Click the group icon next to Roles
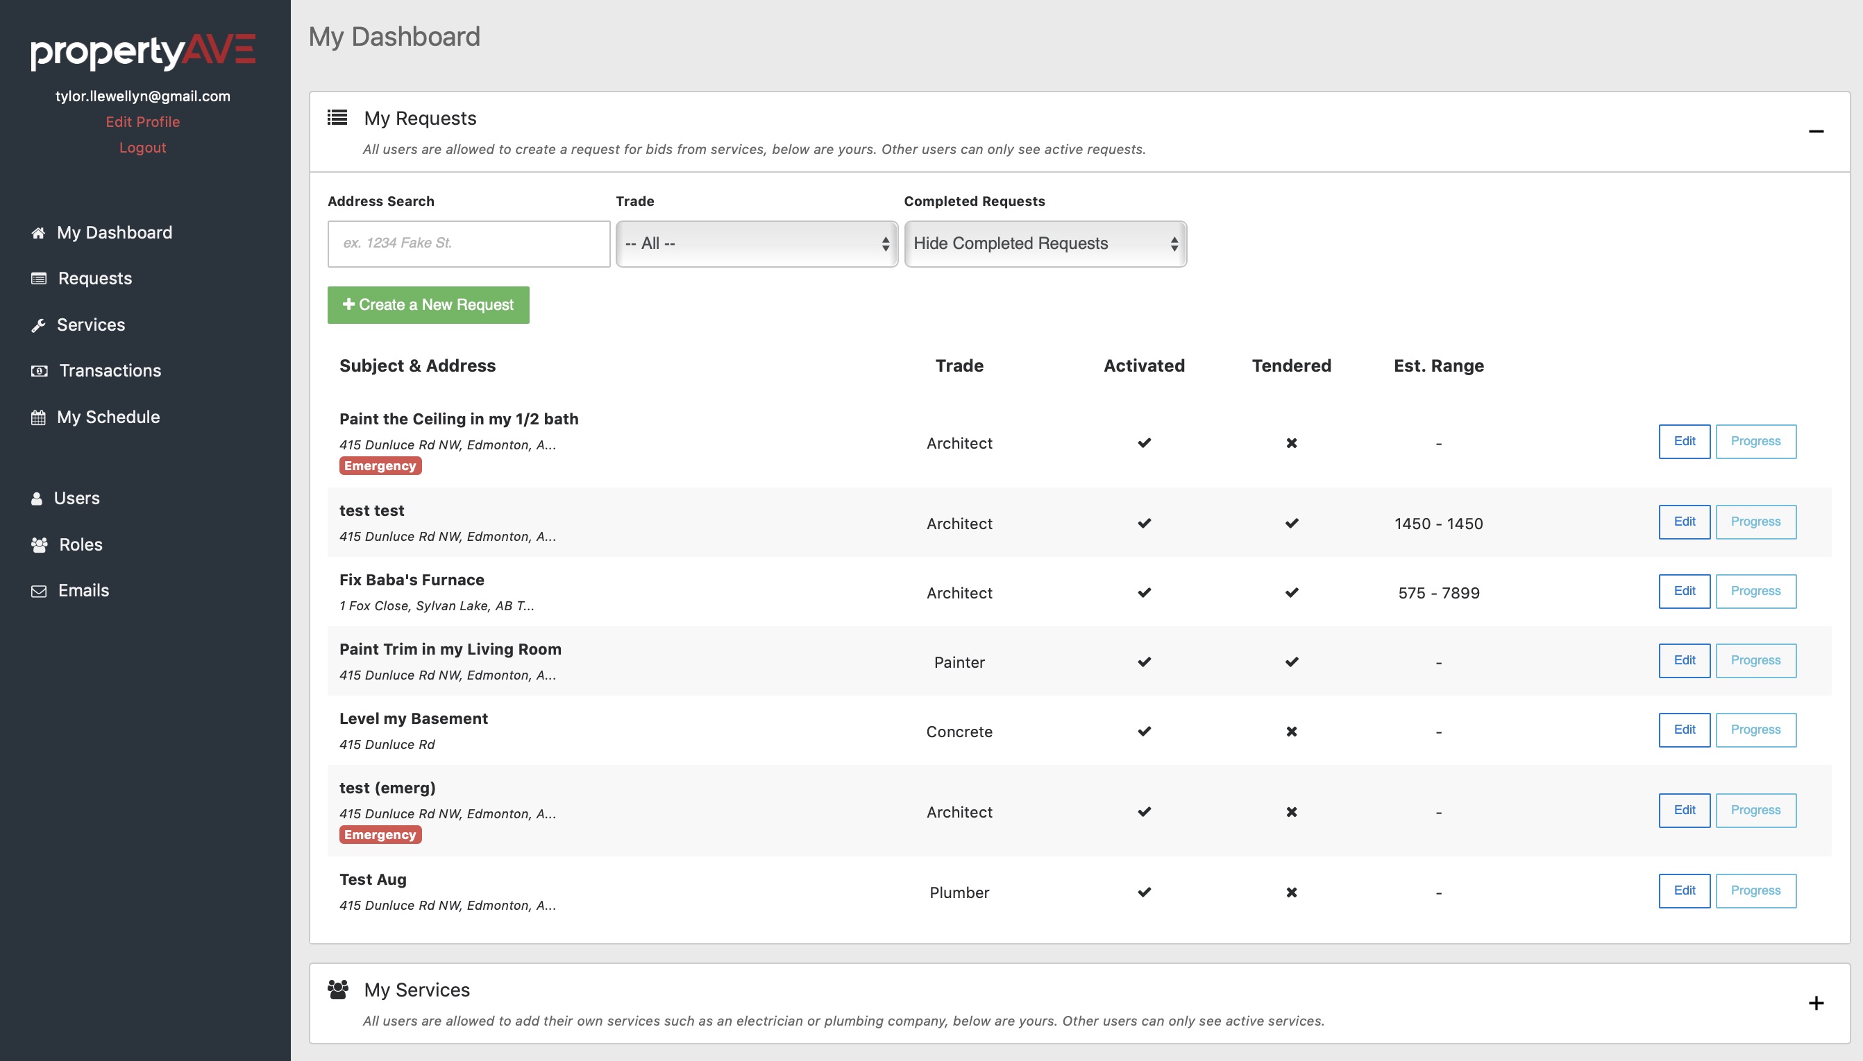1863x1061 pixels. [x=40, y=545]
